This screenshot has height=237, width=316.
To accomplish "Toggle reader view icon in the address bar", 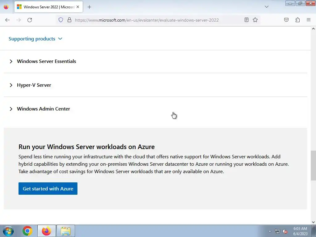I will tap(246, 20).
